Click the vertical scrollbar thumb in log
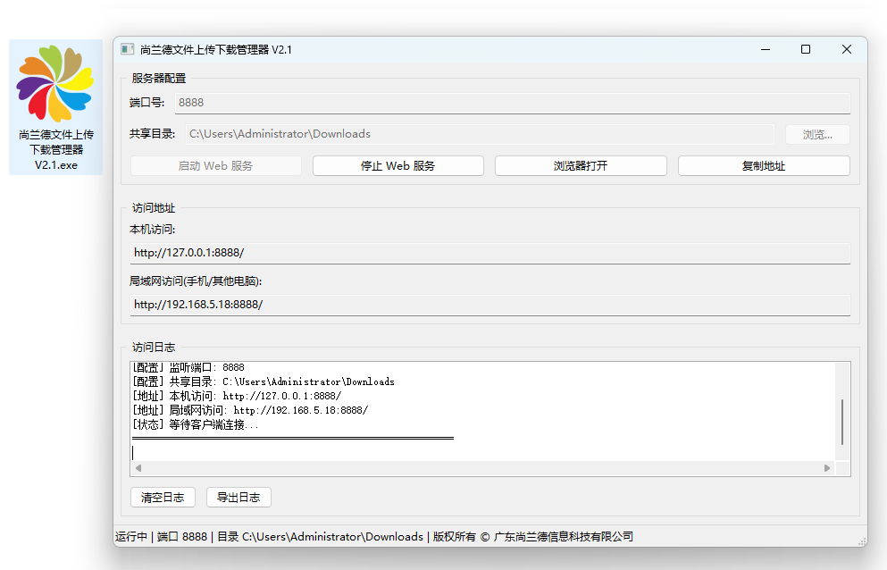The image size is (887, 570). click(842, 422)
